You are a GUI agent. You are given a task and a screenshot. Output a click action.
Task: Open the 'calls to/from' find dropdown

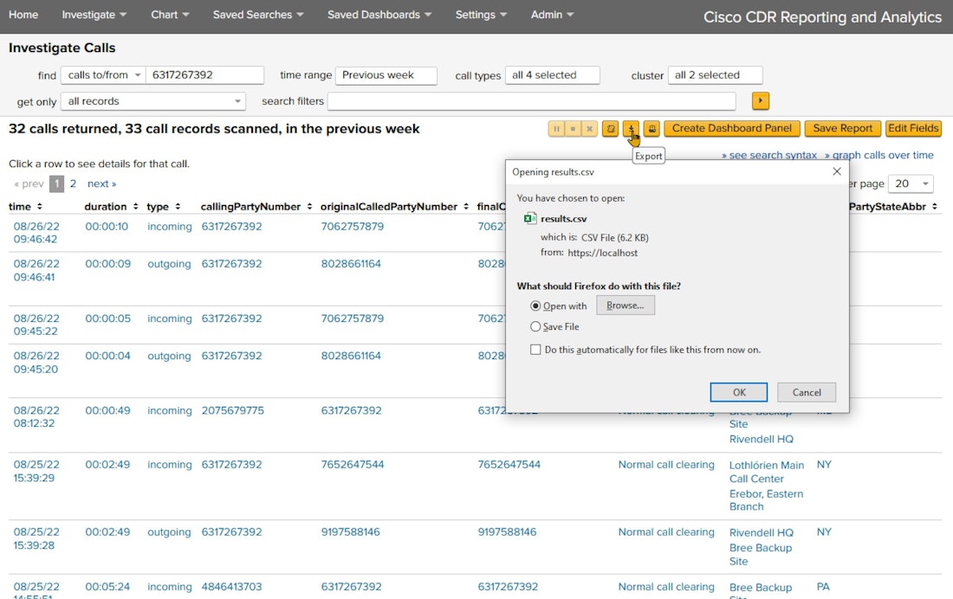[x=102, y=75]
